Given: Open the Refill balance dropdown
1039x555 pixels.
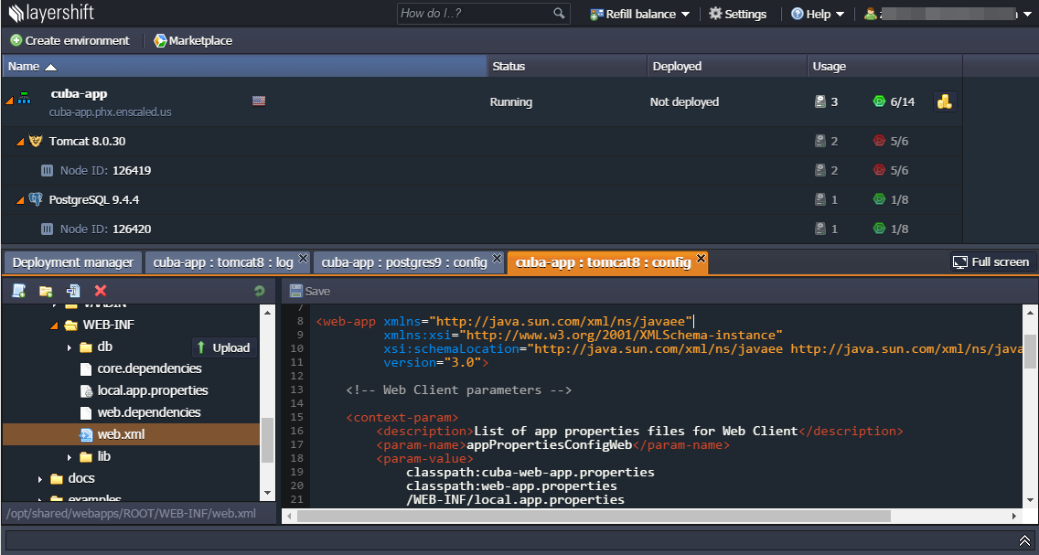Looking at the screenshot, I should [x=639, y=14].
